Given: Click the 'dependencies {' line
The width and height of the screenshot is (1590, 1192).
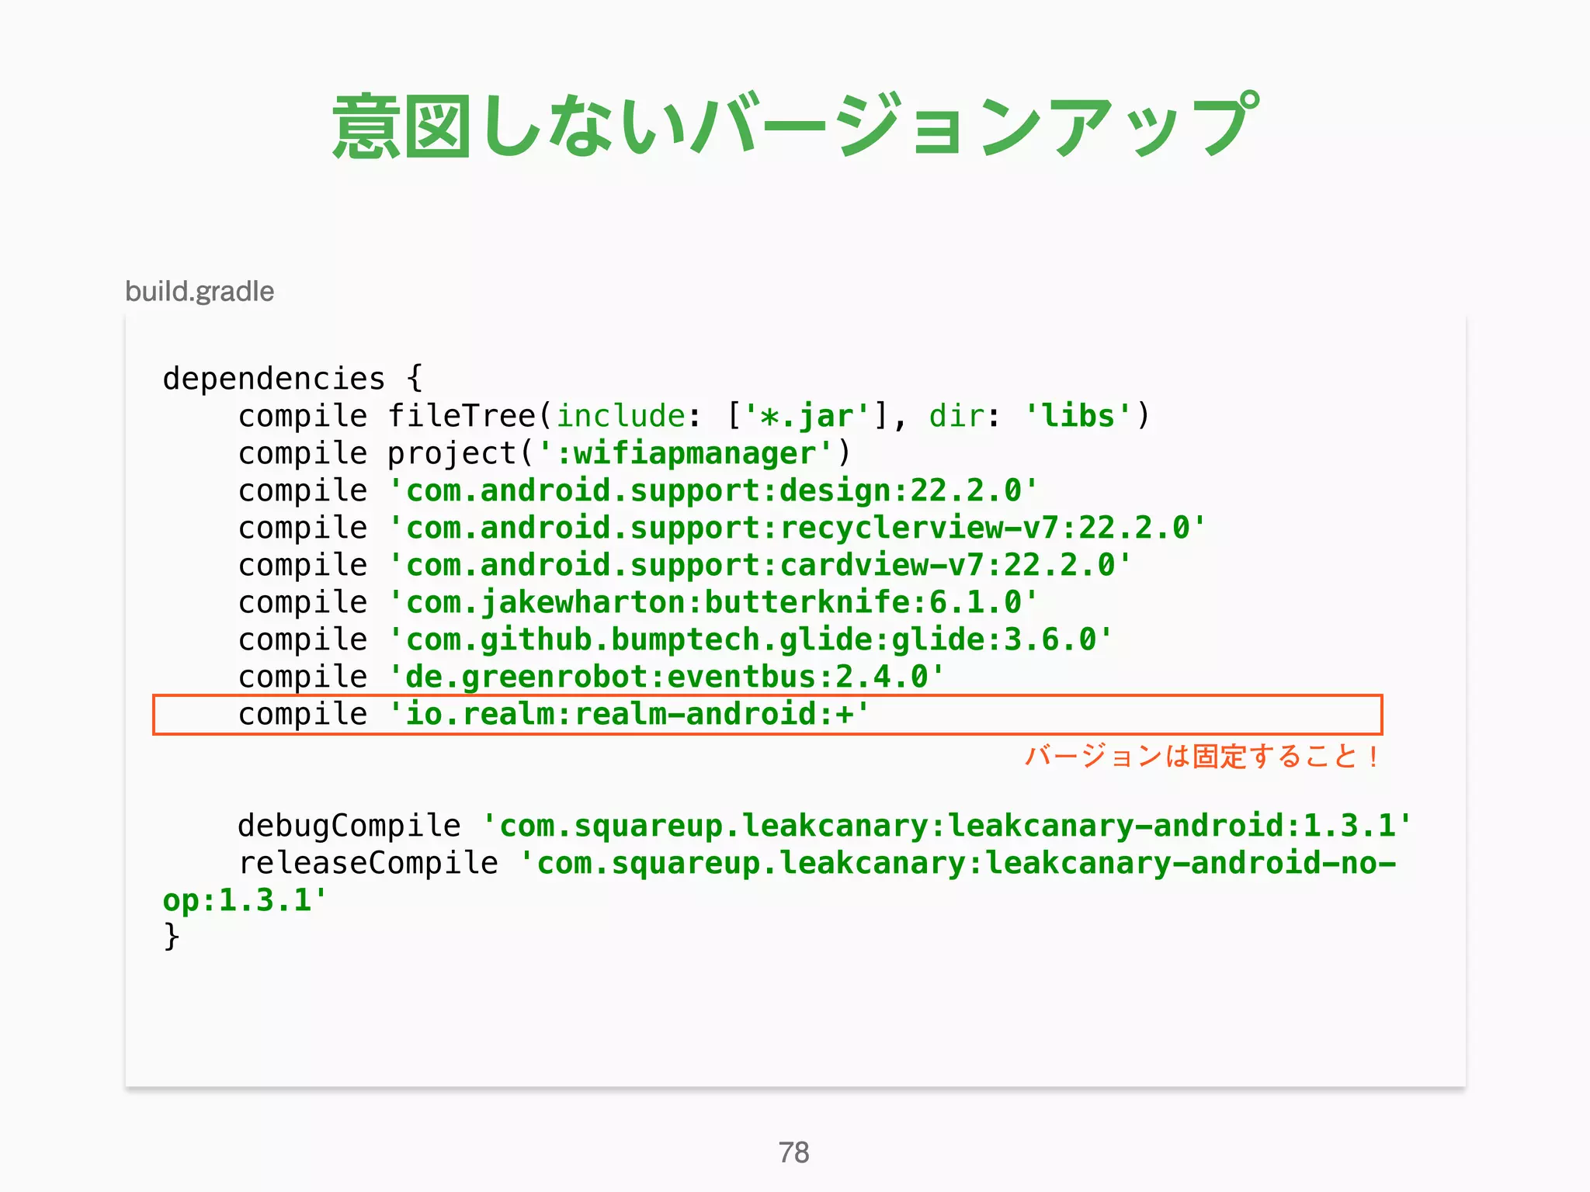Looking at the screenshot, I should click(x=293, y=379).
